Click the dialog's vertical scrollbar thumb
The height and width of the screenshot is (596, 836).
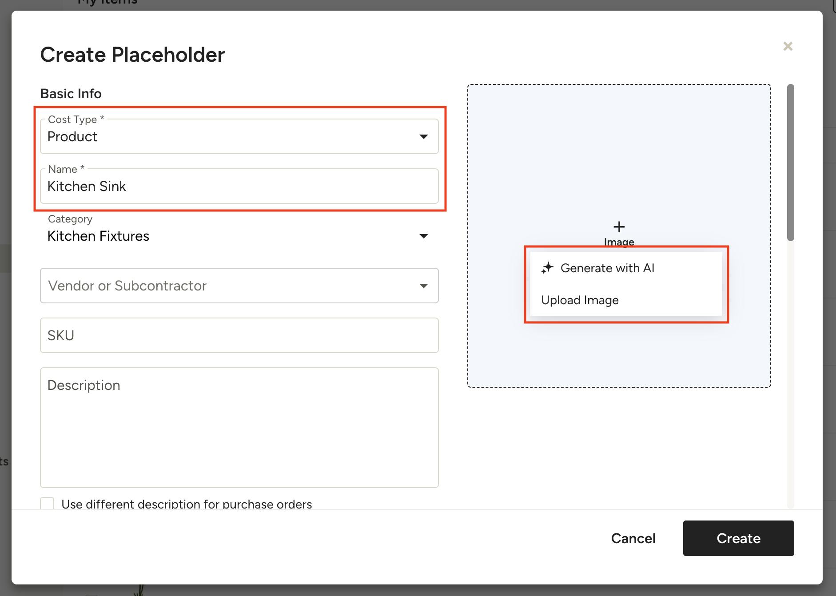coord(790,162)
